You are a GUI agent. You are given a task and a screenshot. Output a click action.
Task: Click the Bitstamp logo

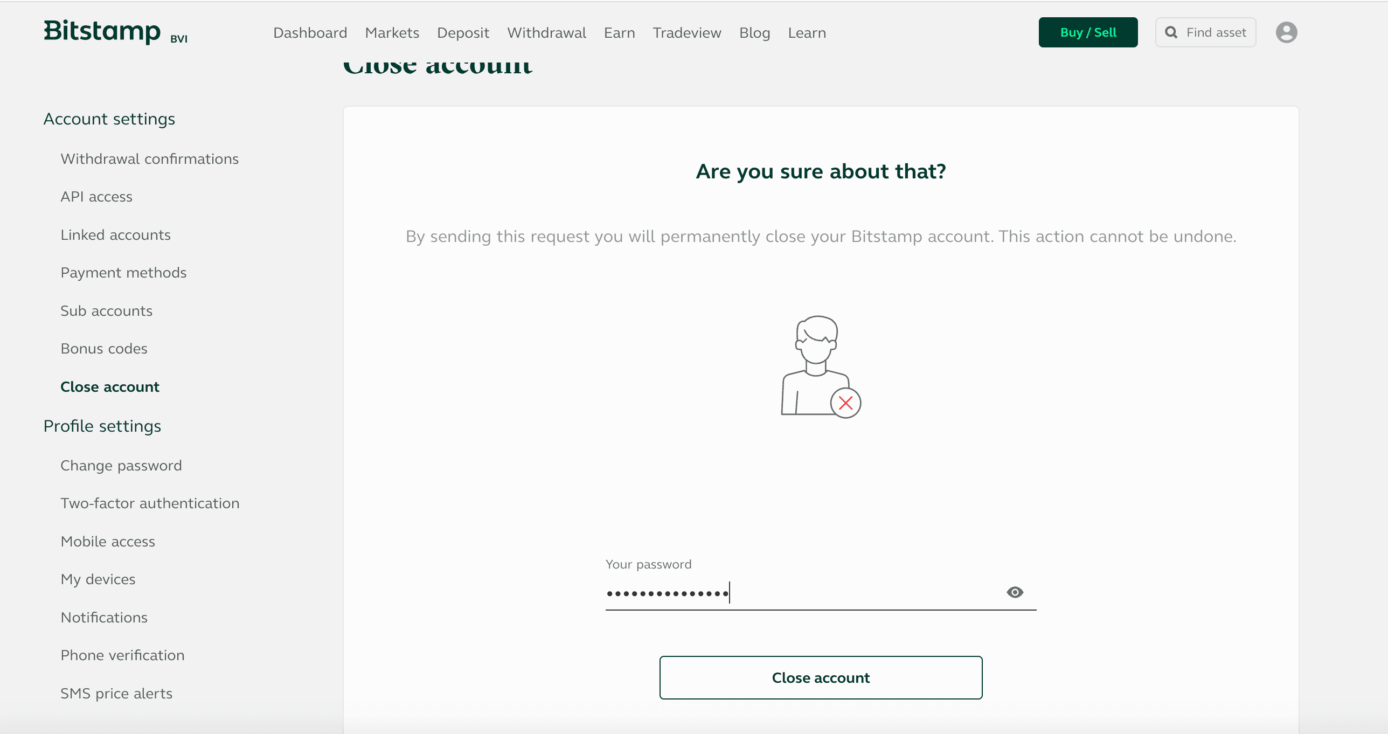point(102,31)
